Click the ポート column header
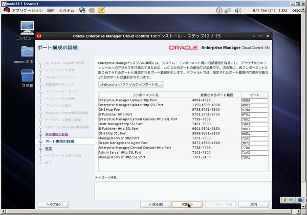Image resolution: width=307 pixels, height=215 pixels. point(254,95)
